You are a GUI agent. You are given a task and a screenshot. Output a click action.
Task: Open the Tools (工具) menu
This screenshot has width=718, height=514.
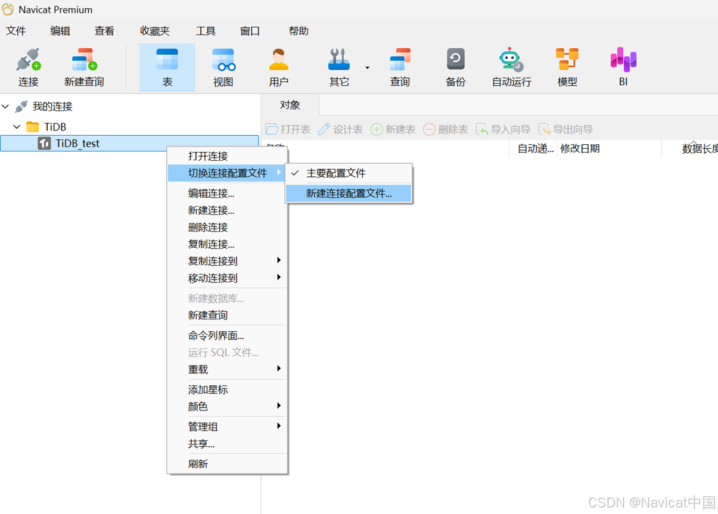[x=206, y=31]
